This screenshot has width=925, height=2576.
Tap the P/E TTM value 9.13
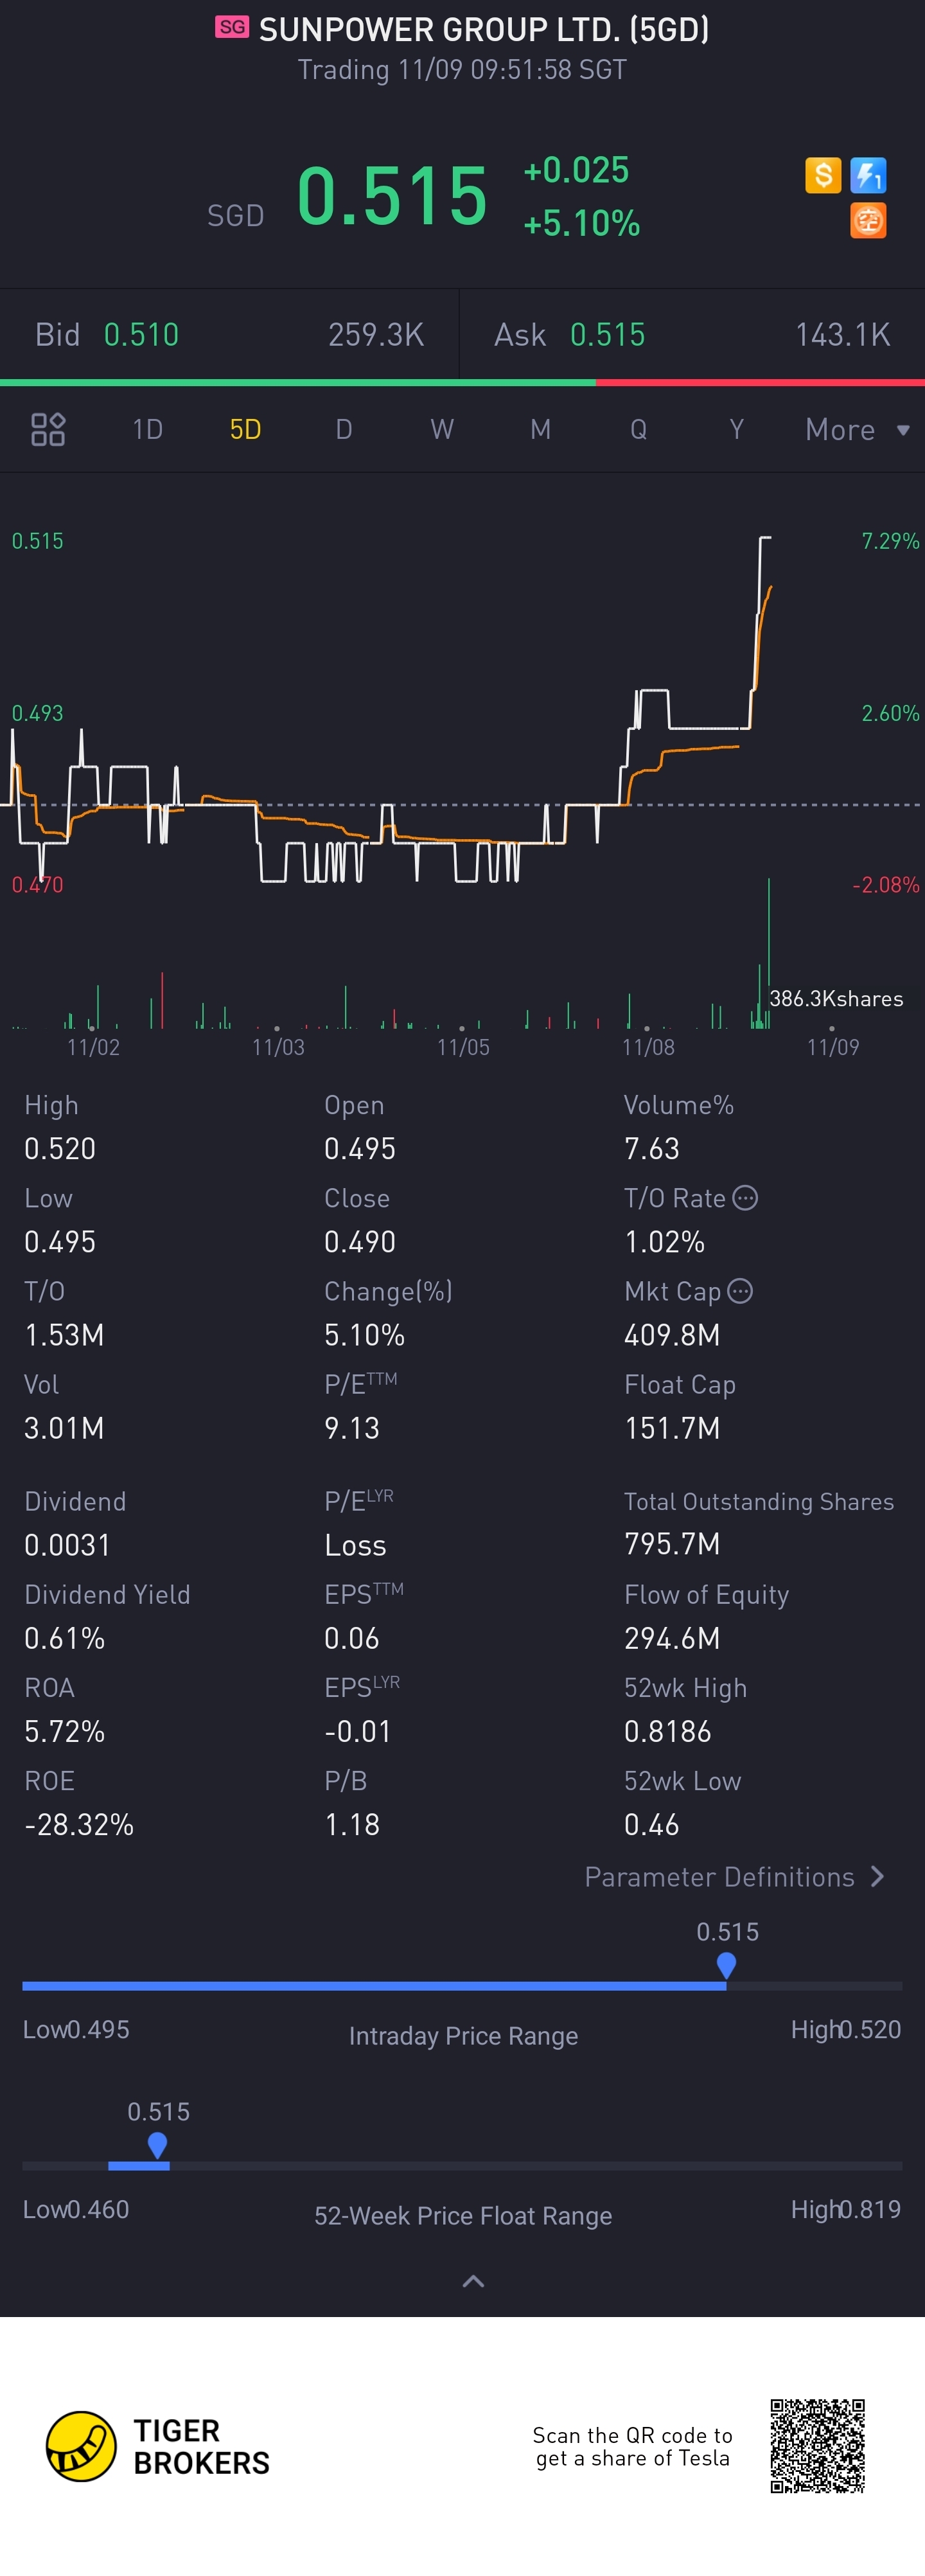point(352,1427)
